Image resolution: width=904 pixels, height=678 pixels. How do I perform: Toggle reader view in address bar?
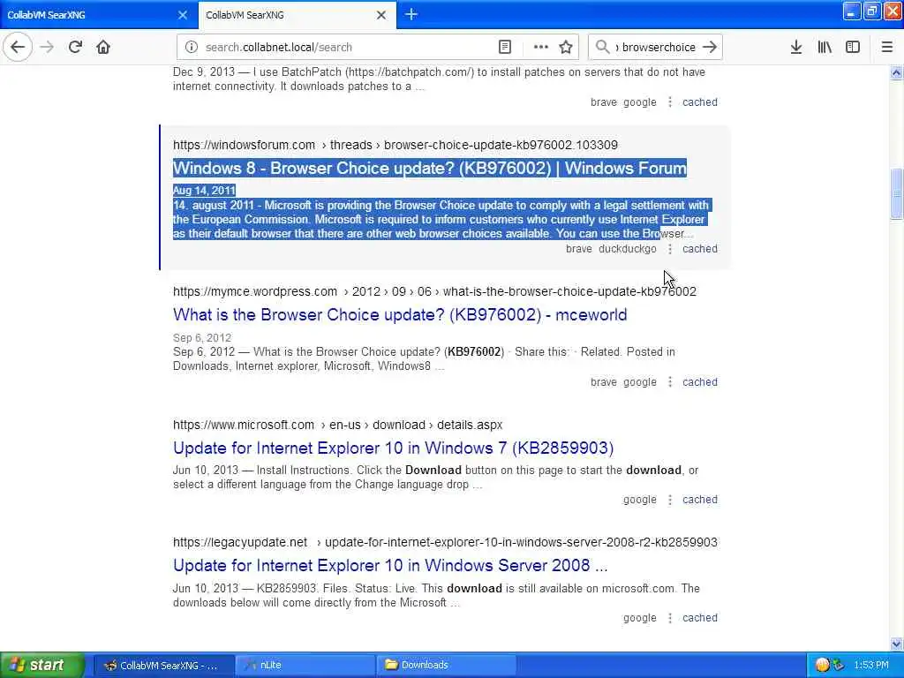pyautogui.click(x=504, y=47)
